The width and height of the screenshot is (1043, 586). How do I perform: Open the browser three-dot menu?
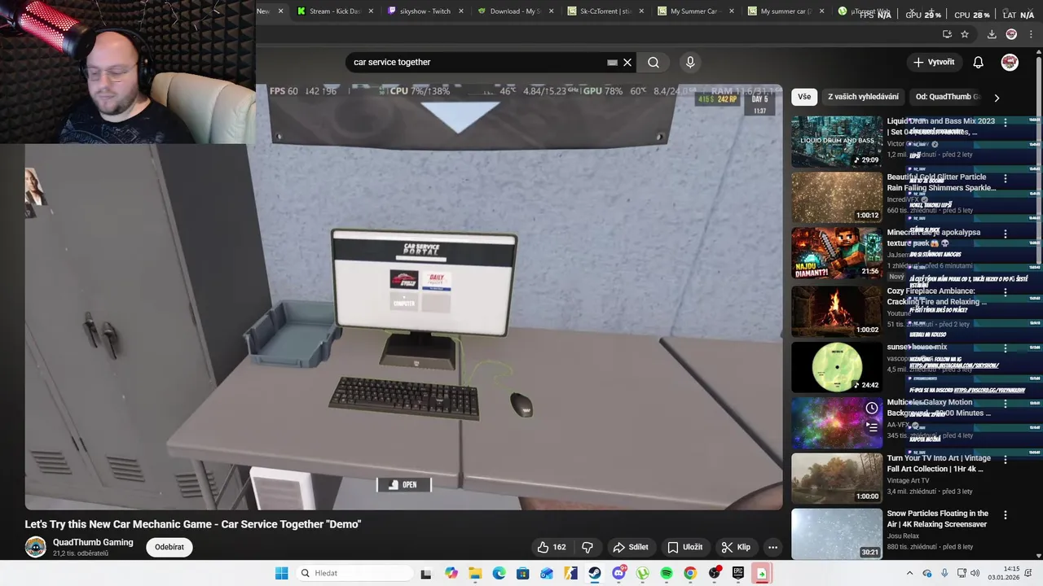click(1031, 34)
